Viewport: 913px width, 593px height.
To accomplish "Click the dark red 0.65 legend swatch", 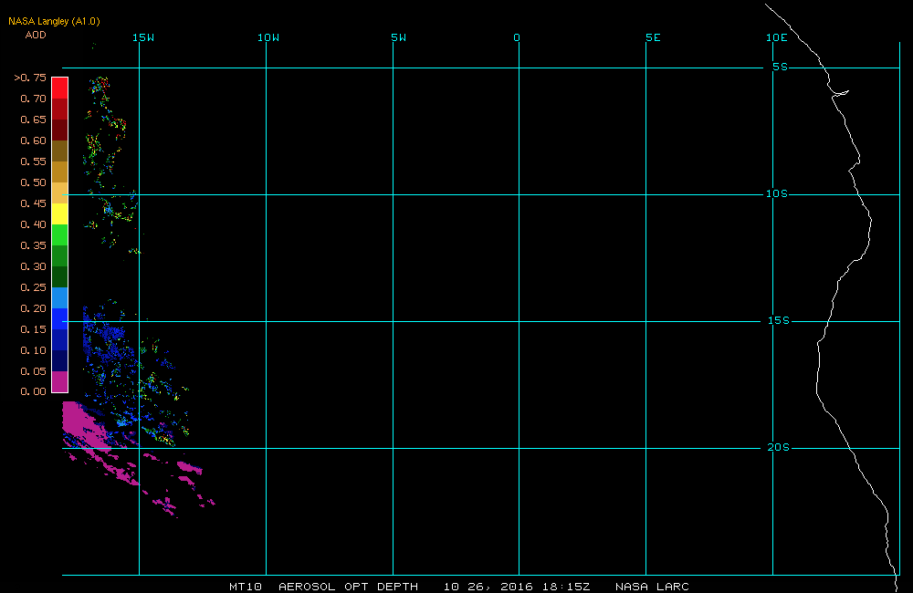I will 60,109.
